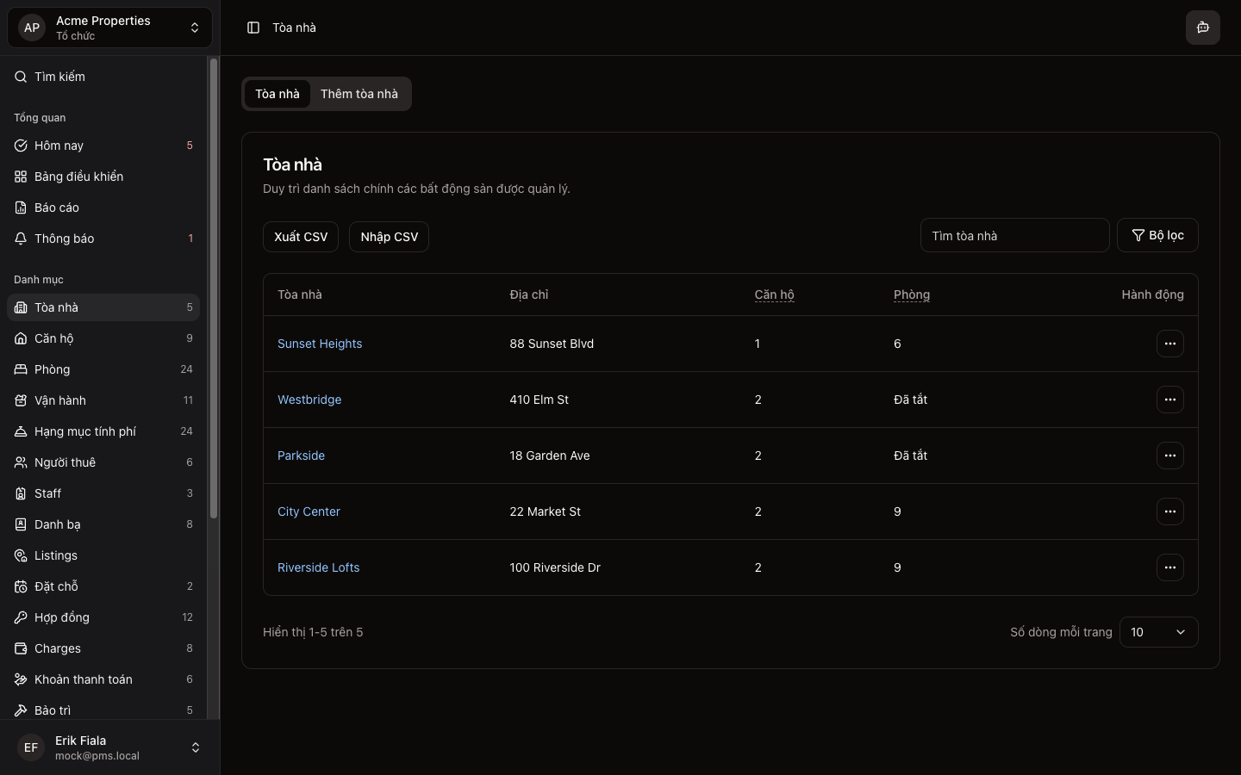Open the chat assistant icon top-right

click(1202, 28)
